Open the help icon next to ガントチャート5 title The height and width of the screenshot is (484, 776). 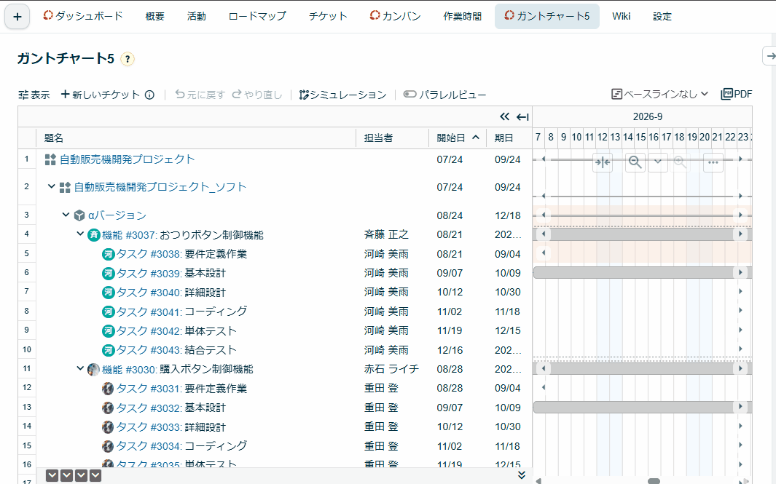[x=128, y=60]
